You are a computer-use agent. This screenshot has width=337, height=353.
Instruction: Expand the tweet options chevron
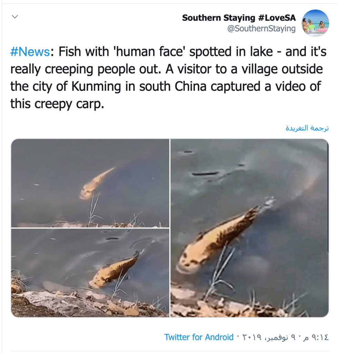pyautogui.click(x=15, y=17)
